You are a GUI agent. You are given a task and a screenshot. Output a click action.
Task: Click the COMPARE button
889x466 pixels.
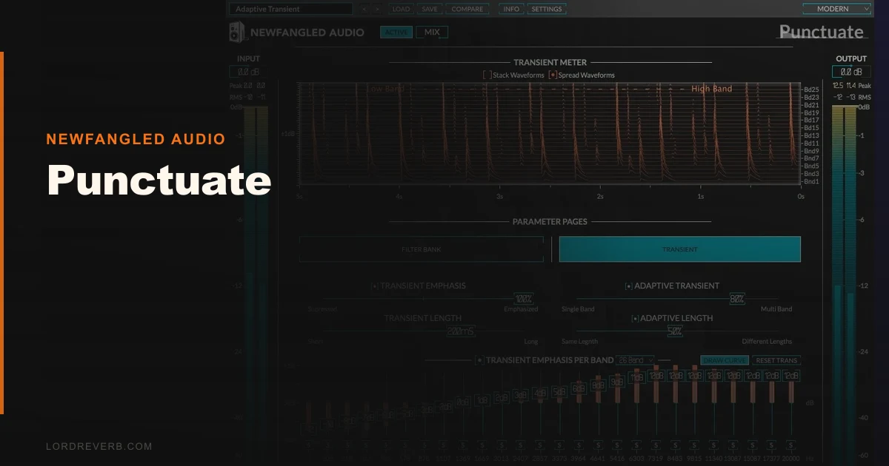click(x=467, y=10)
